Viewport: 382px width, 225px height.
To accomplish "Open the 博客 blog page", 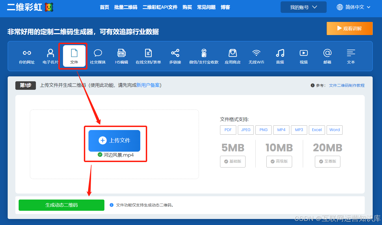I will [225, 7].
